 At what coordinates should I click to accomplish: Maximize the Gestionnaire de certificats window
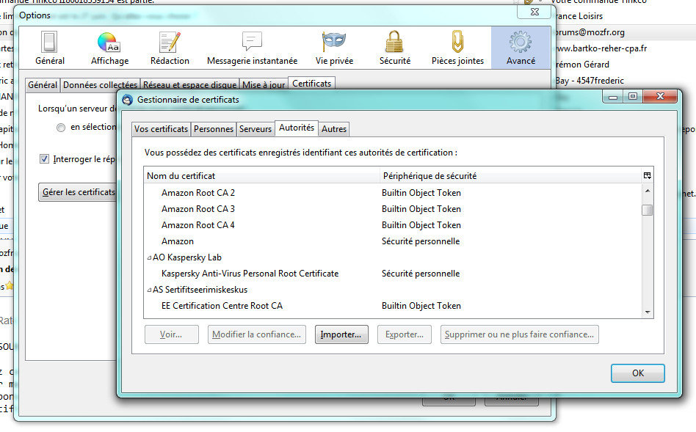(x=633, y=96)
